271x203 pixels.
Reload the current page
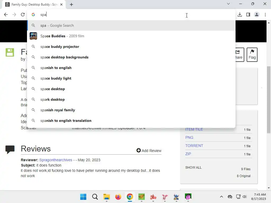[x=23, y=15]
